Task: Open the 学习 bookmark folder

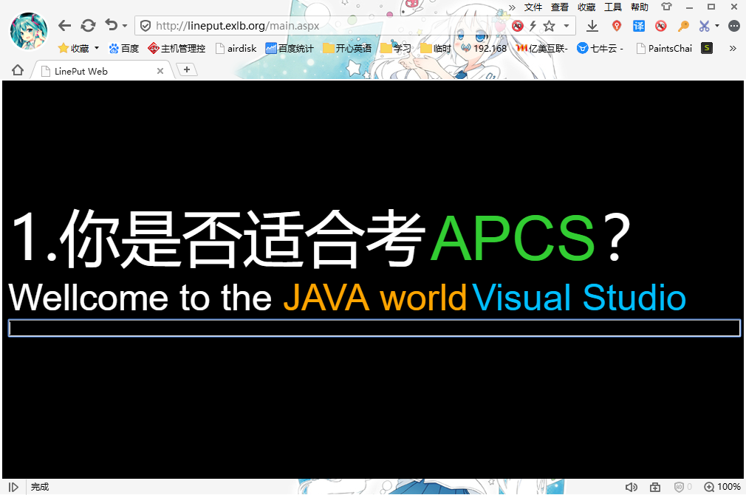Action: pos(395,48)
